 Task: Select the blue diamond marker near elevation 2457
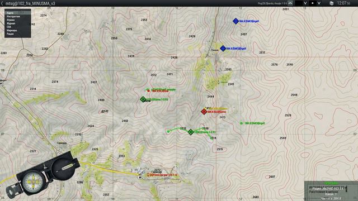[235, 21]
